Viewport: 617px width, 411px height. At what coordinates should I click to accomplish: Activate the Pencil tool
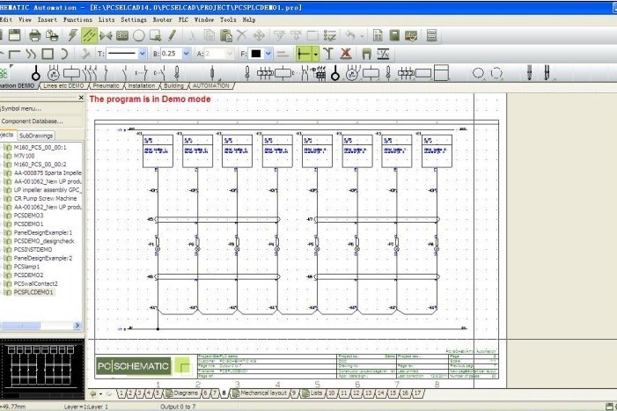tap(172, 35)
